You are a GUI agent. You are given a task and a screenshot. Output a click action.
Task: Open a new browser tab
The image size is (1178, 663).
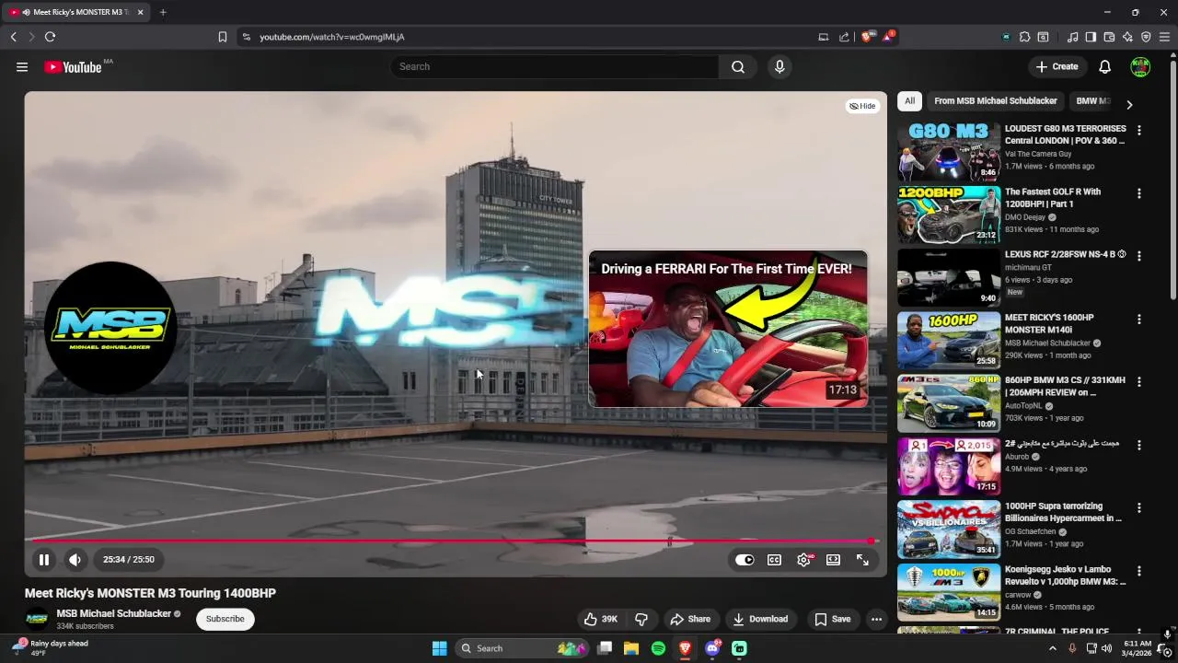(163, 12)
